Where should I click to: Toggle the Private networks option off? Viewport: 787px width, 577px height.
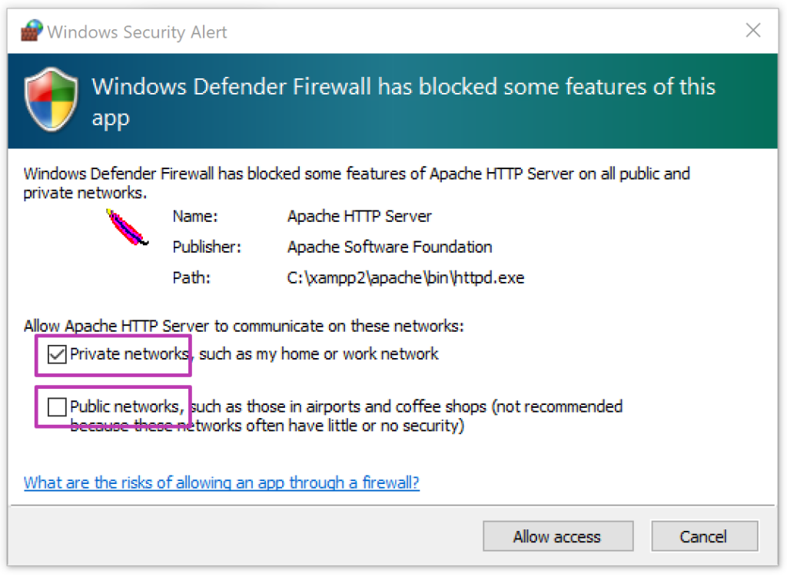pos(56,354)
